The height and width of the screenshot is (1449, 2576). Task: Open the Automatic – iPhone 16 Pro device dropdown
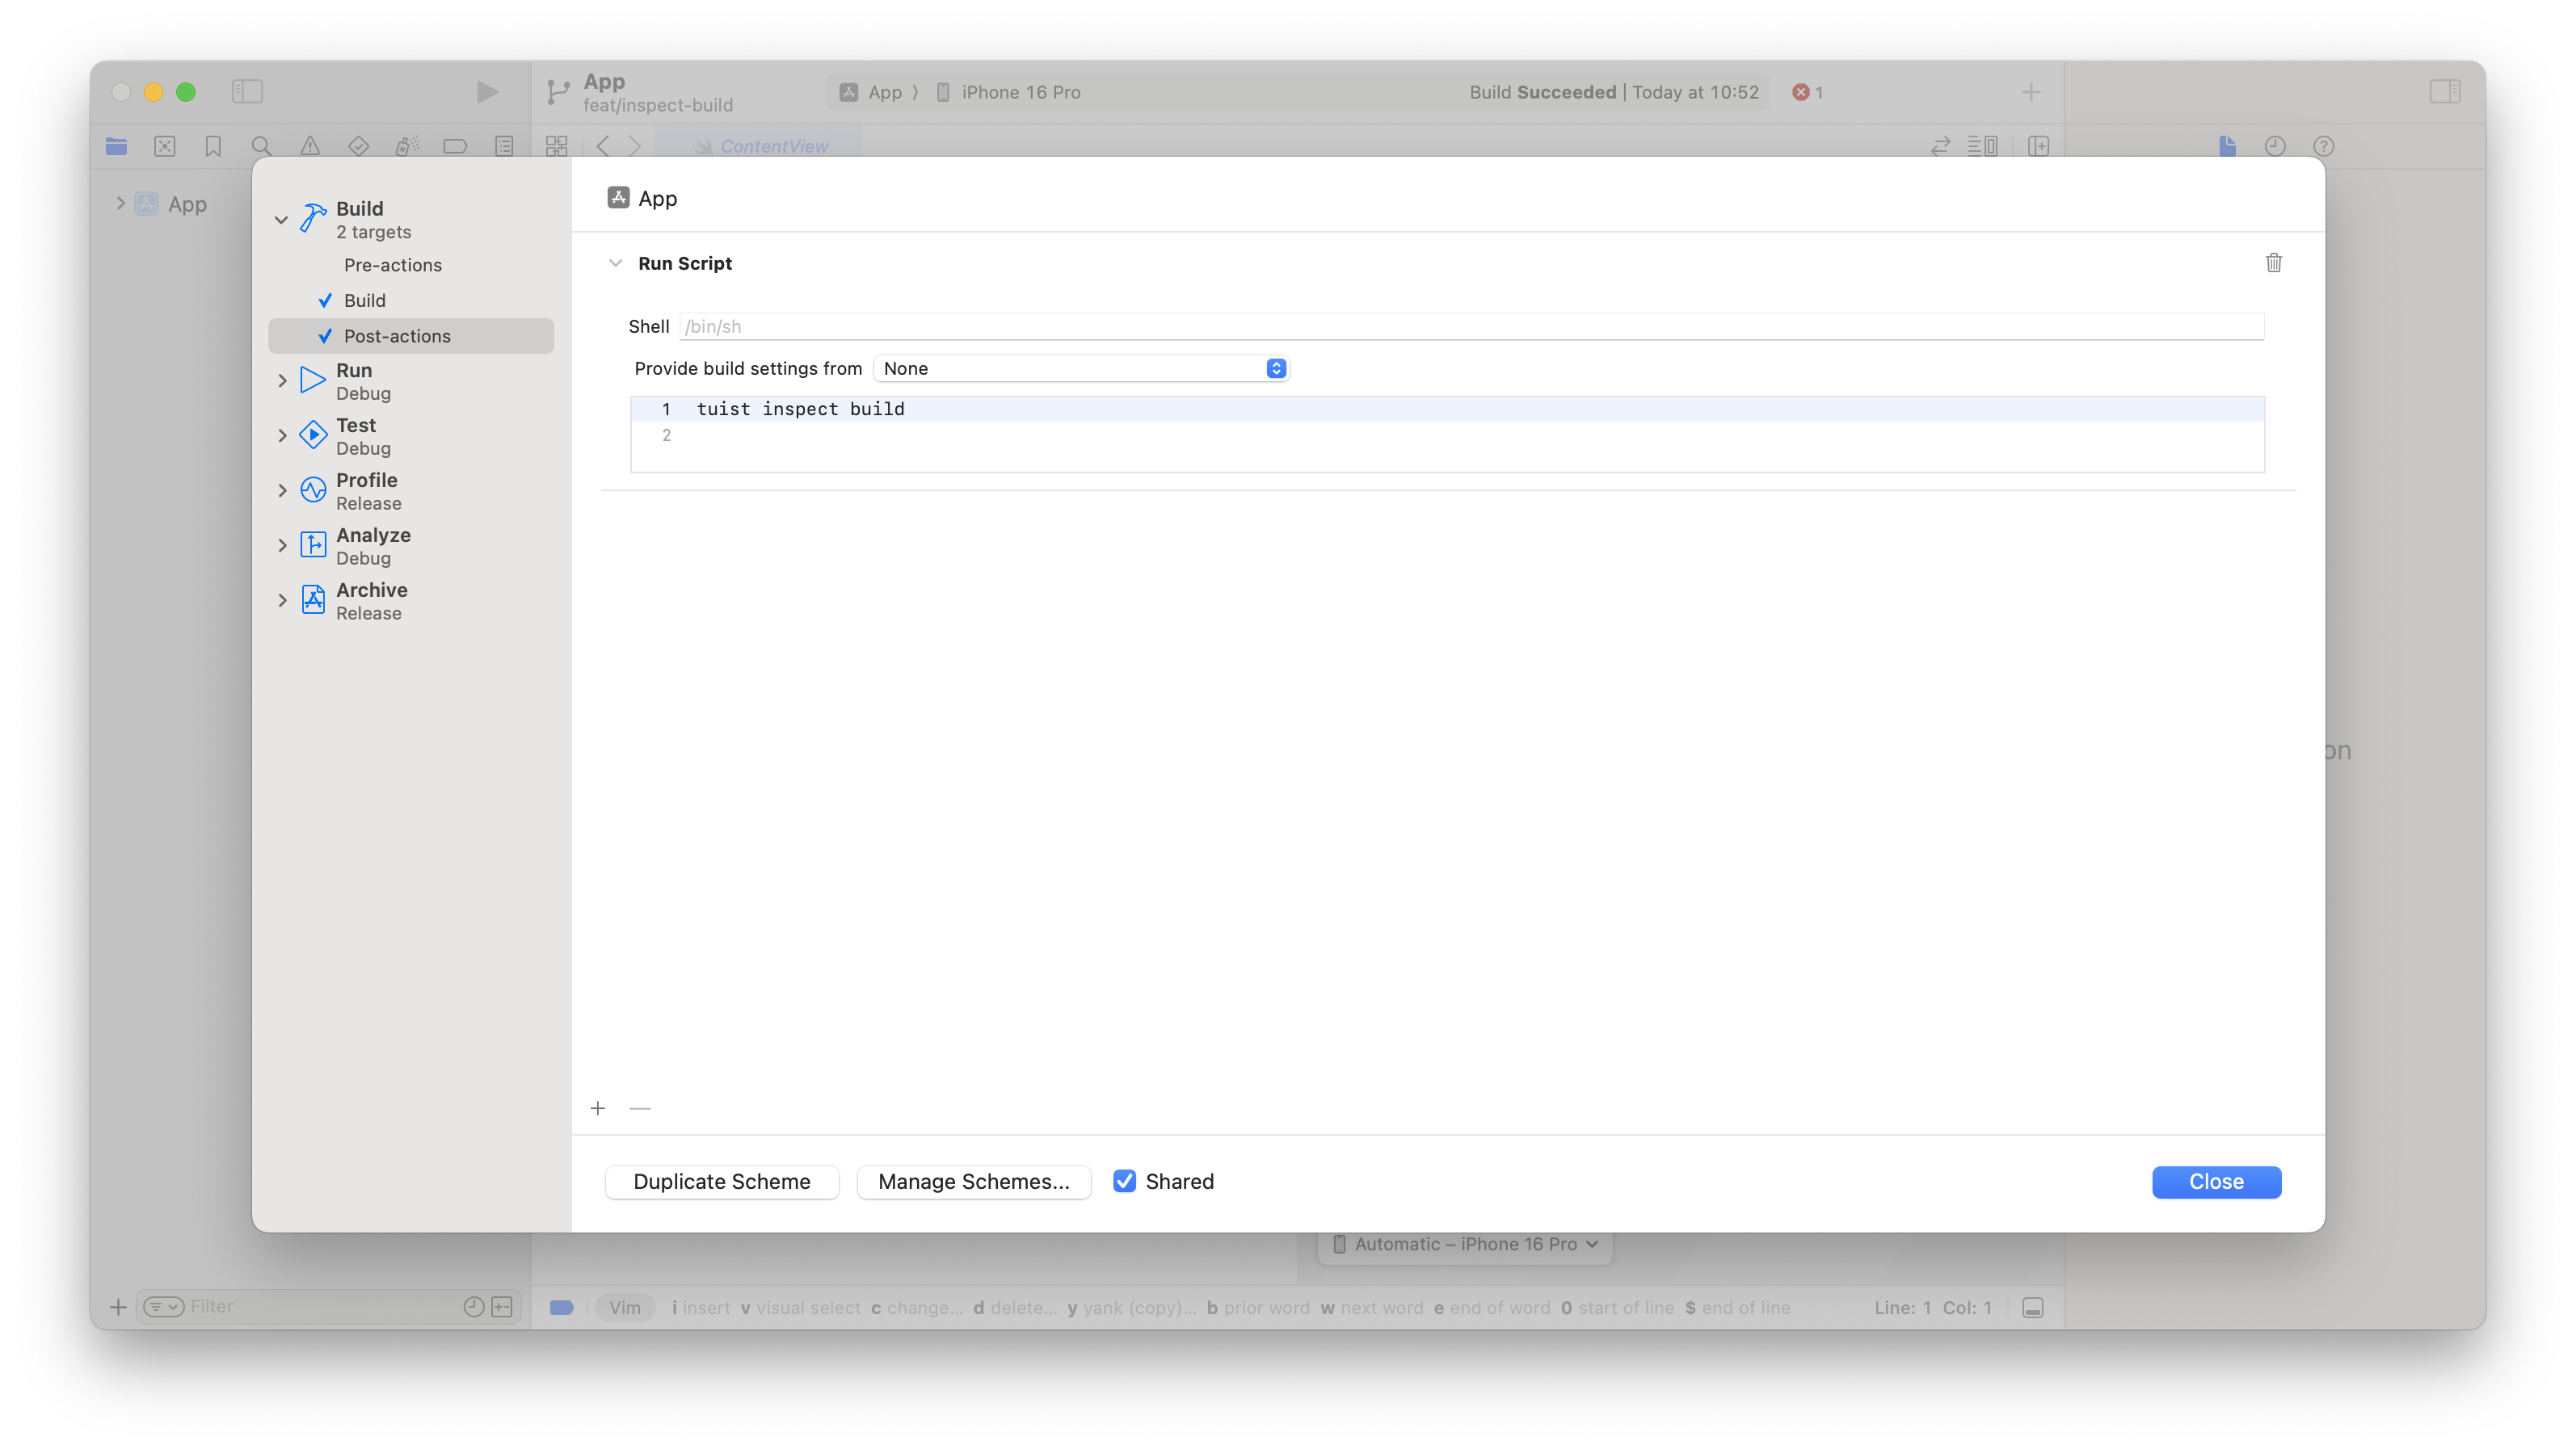tap(1465, 1244)
